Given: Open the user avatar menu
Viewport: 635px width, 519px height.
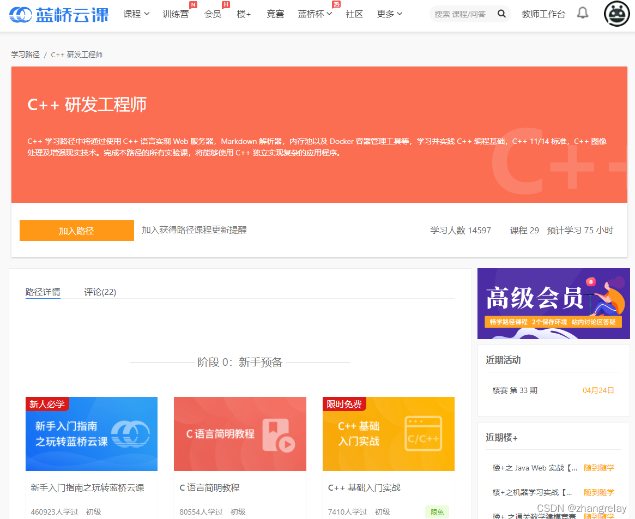Looking at the screenshot, I should pyautogui.click(x=616, y=14).
